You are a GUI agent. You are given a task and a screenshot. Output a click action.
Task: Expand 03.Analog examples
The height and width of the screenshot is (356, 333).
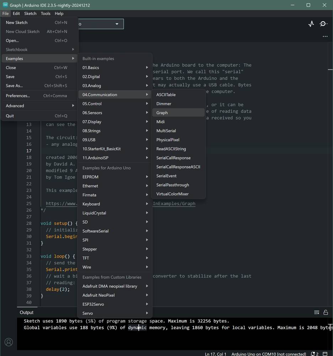pyautogui.click(x=115, y=85)
